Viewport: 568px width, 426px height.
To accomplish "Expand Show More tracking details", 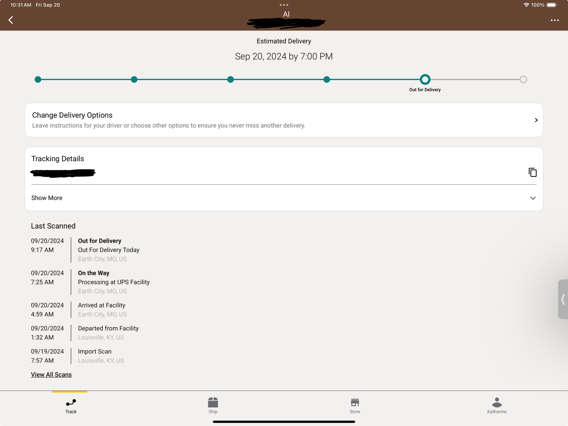I will tap(47, 198).
